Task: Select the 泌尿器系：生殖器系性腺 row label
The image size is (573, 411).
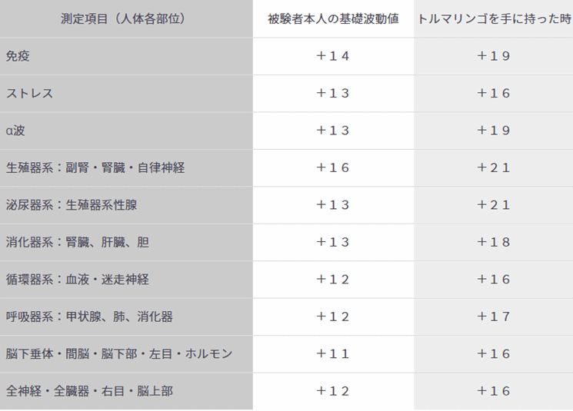Action: 72,205
